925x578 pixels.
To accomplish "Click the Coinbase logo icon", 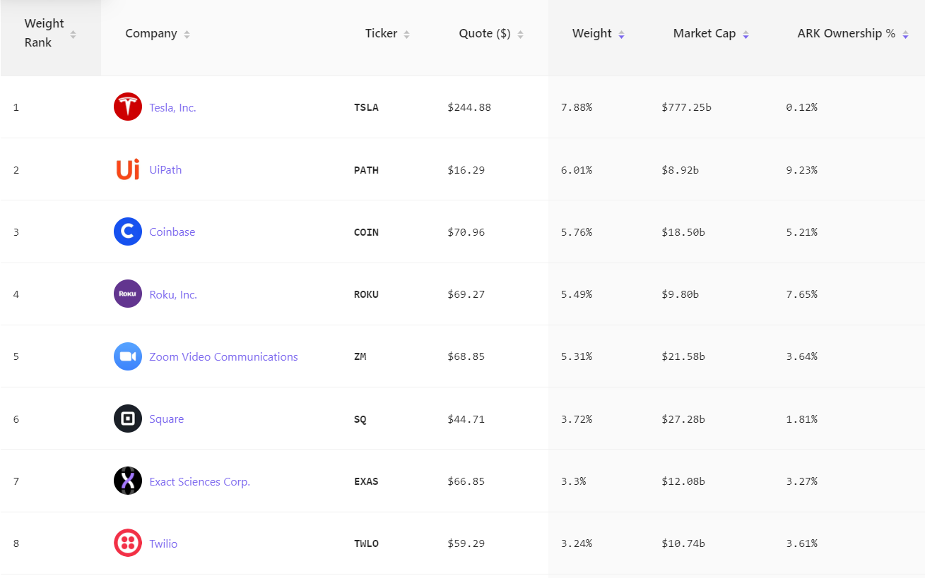I will click(x=128, y=231).
